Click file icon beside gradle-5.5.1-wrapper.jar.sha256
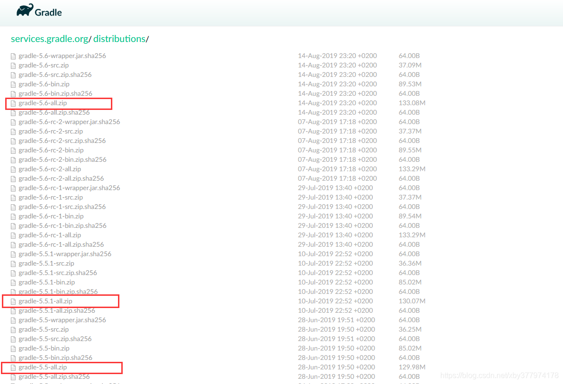The image size is (563, 384). tap(13, 254)
